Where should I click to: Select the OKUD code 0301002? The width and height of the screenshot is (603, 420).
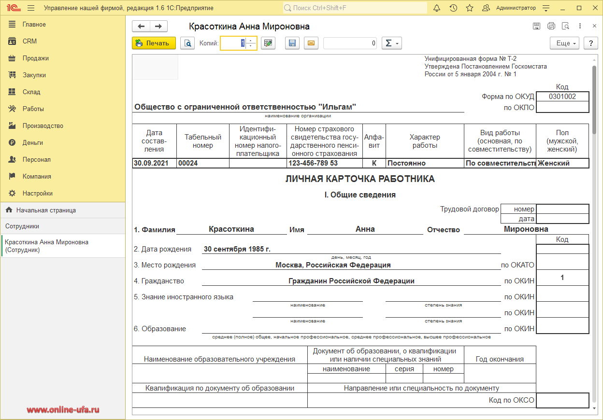pyautogui.click(x=562, y=96)
